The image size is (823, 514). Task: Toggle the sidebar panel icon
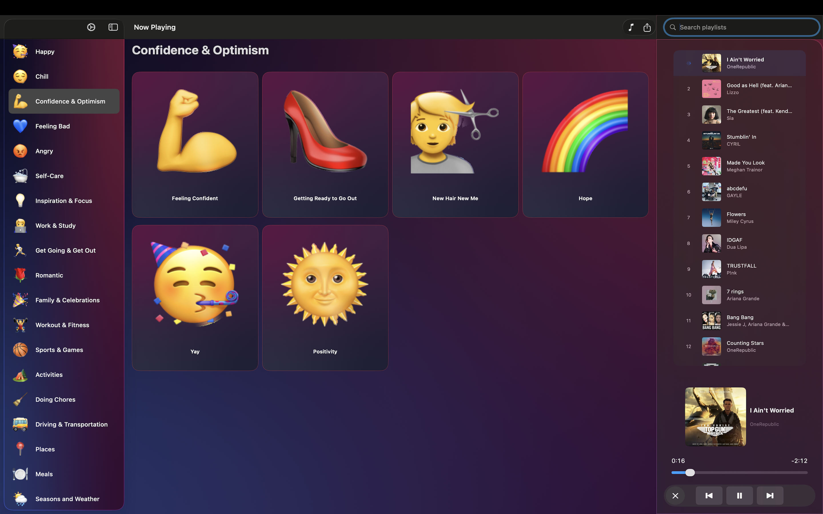tap(113, 27)
